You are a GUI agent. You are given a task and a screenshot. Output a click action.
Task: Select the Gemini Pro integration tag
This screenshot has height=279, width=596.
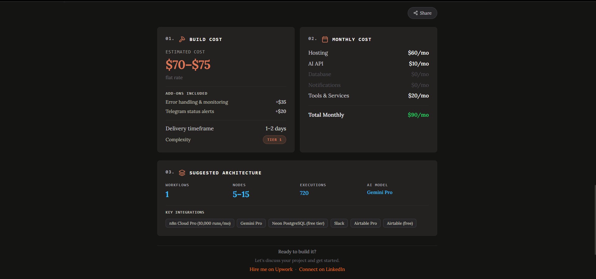click(x=251, y=223)
